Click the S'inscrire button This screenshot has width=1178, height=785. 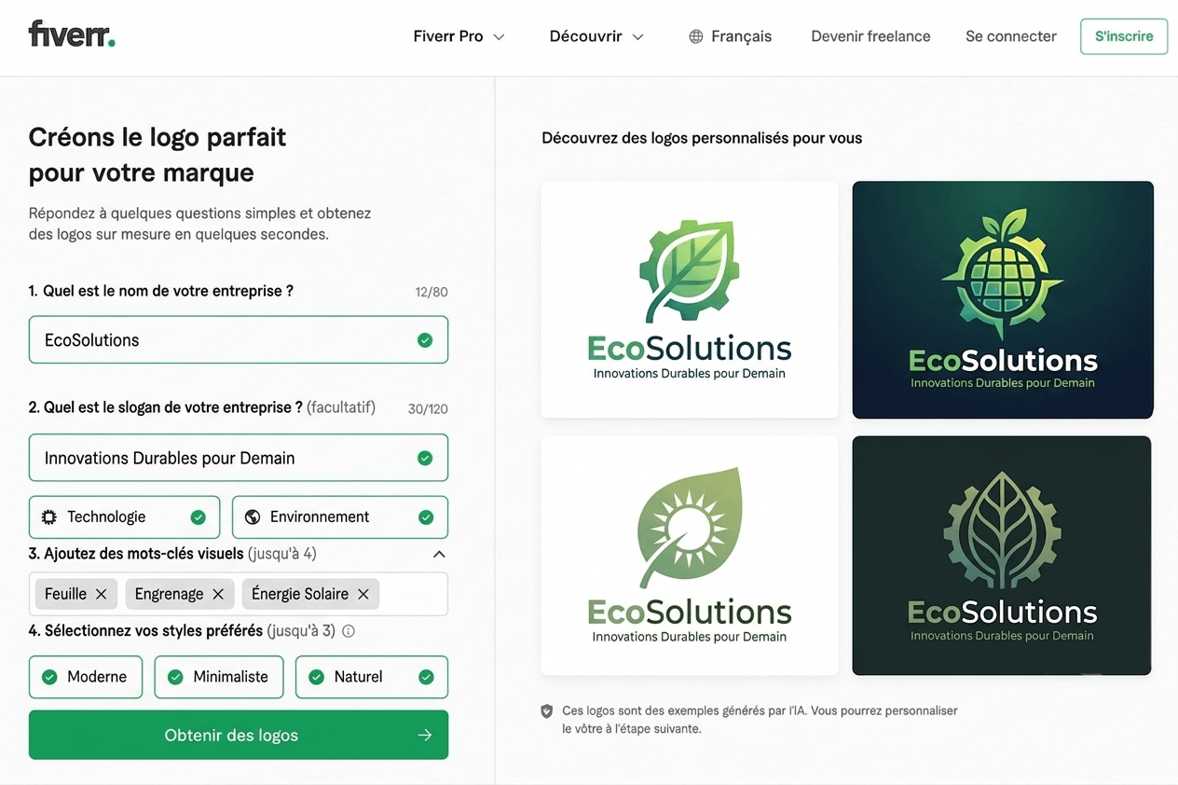(1124, 36)
